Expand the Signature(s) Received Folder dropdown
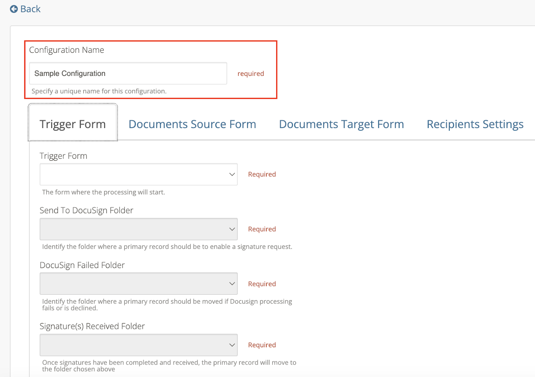Screen dimensions: 535x377 point(138,345)
